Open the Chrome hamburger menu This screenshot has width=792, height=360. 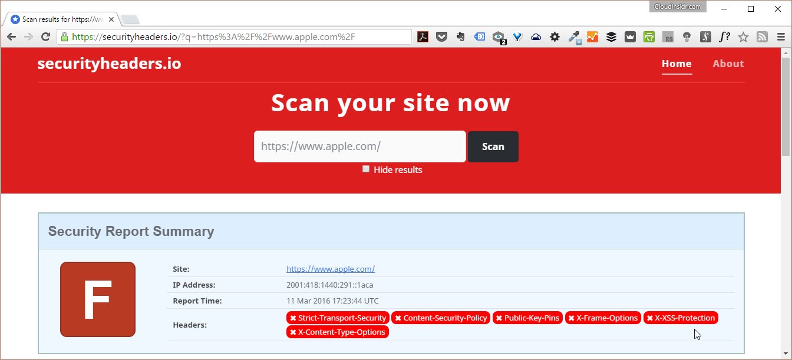click(x=781, y=37)
